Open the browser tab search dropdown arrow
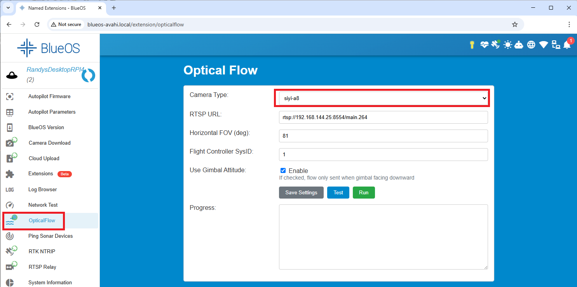This screenshot has width=577, height=287. [8, 8]
